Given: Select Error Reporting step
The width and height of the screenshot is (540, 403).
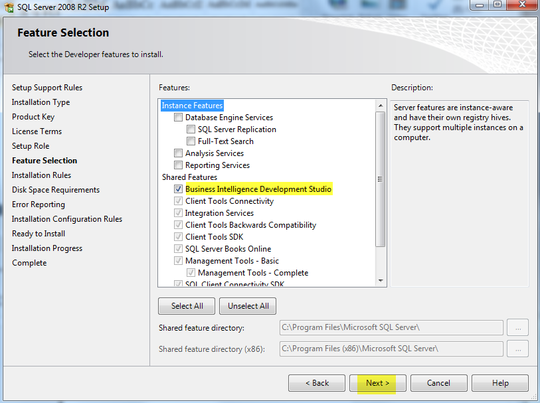Looking at the screenshot, I should [39, 204].
